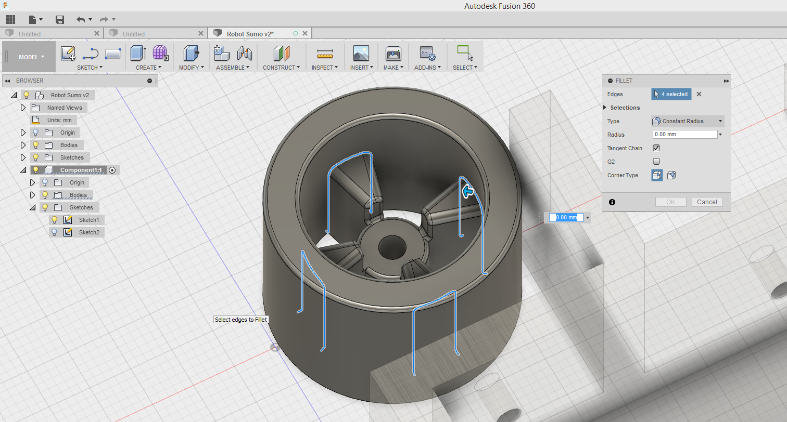Click the Units: mm browser entry
The width and height of the screenshot is (787, 422).
tap(59, 120)
